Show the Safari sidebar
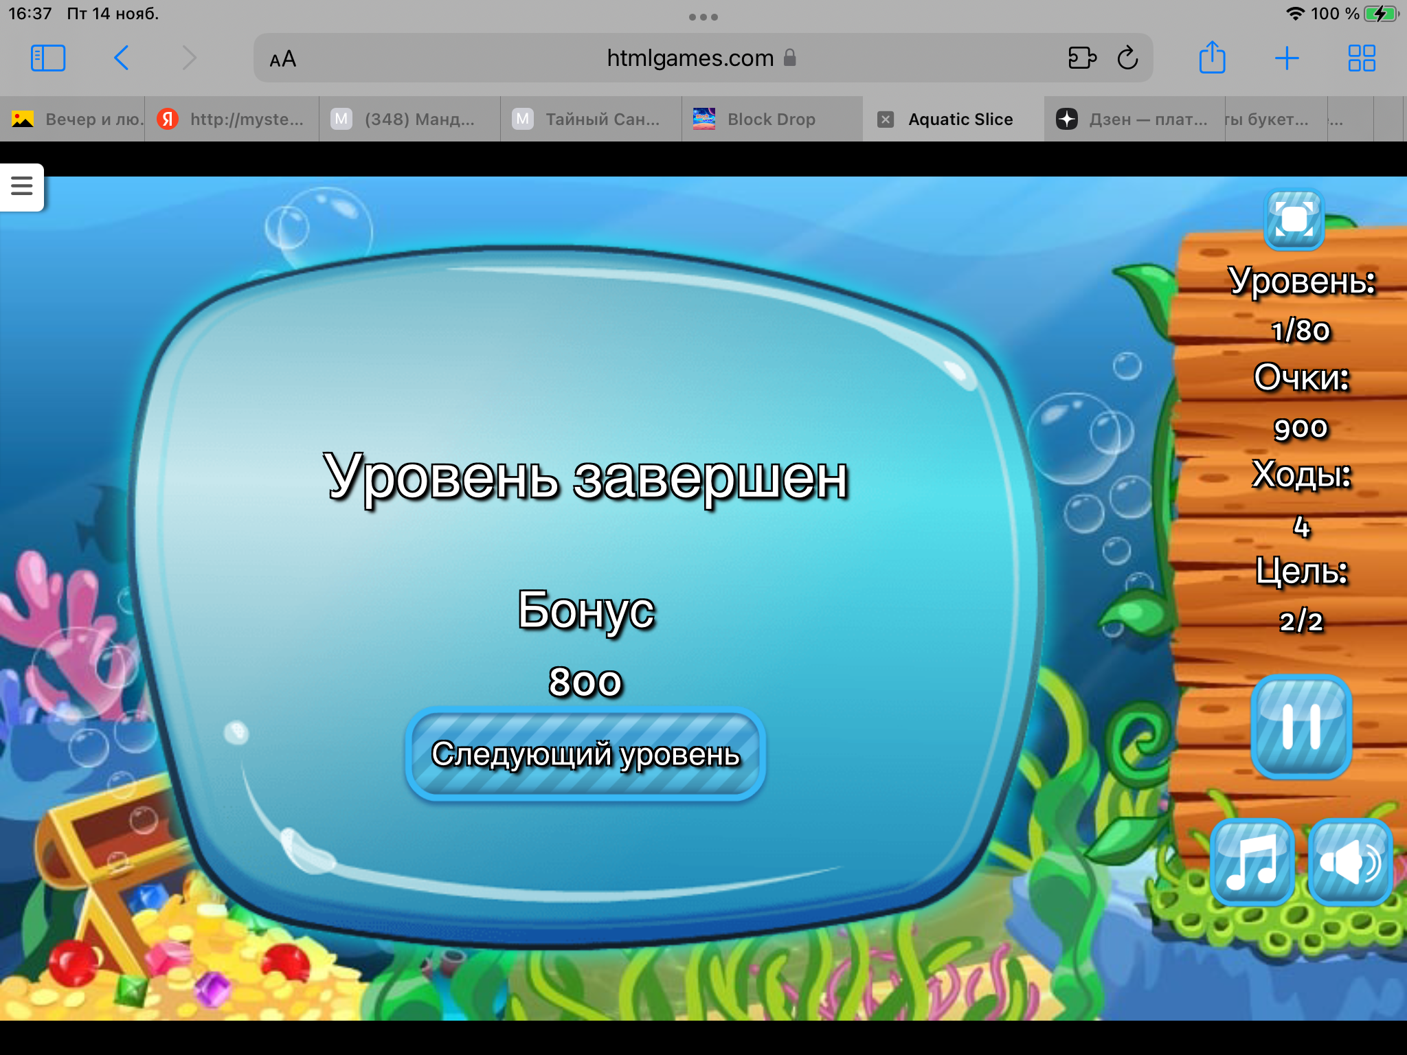Image resolution: width=1407 pixels, height=1055 pixels. pos(48,58)
